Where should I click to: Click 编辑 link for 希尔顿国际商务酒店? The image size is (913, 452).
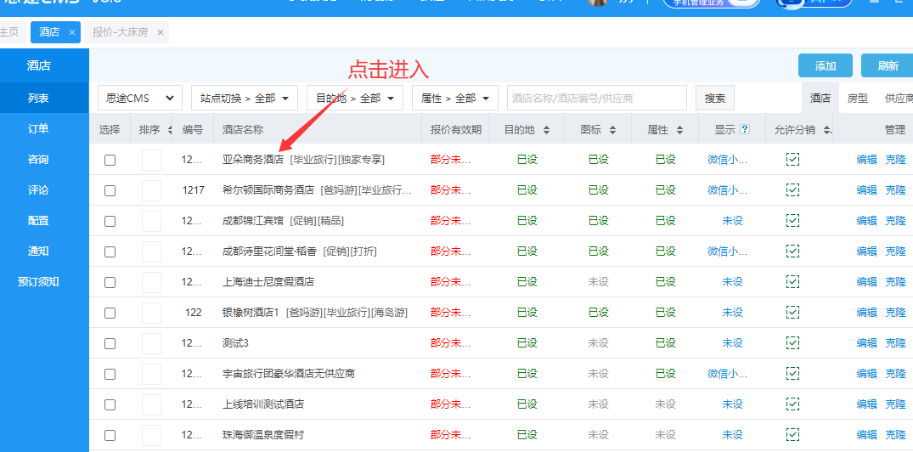coord(866,190)
